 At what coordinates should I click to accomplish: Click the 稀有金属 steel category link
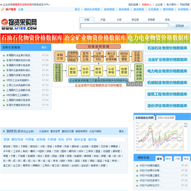pos(80,140)
